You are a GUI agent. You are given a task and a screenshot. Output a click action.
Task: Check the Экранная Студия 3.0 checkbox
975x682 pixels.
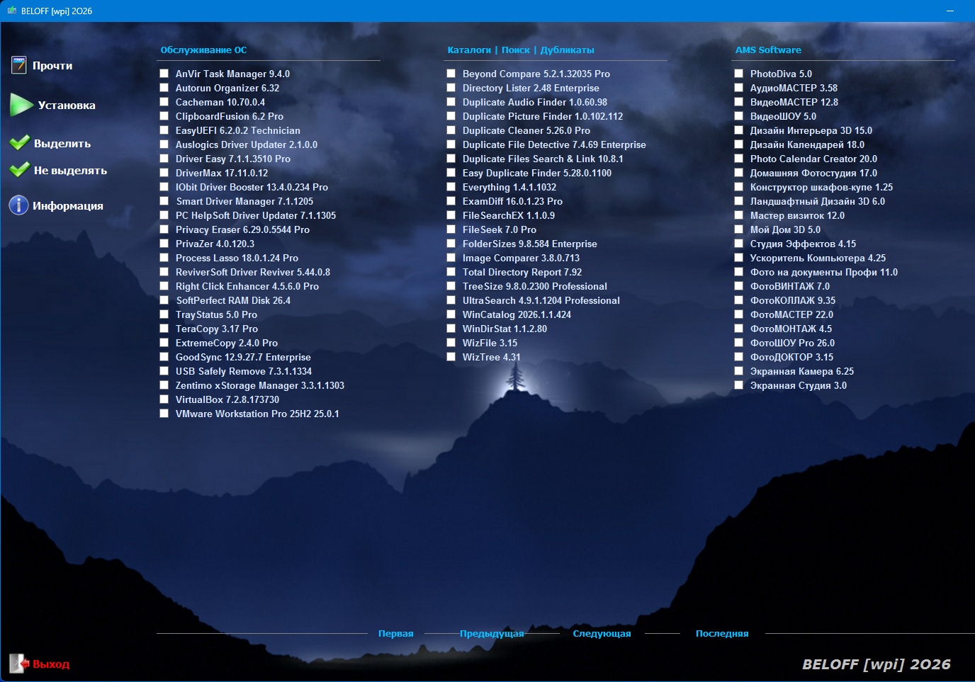(x=739, y=385)
